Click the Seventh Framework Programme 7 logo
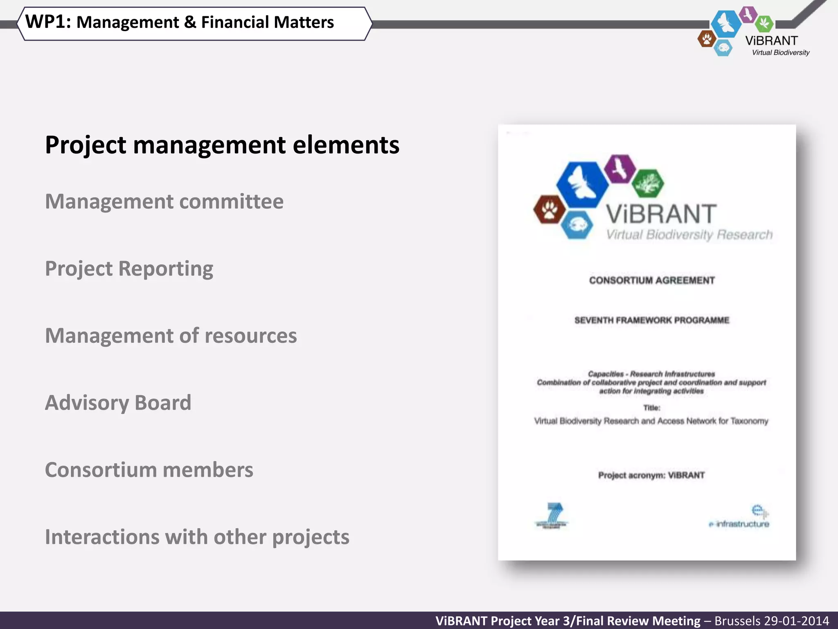This screenshot has width=838, height=629. [x=552, y=516]
